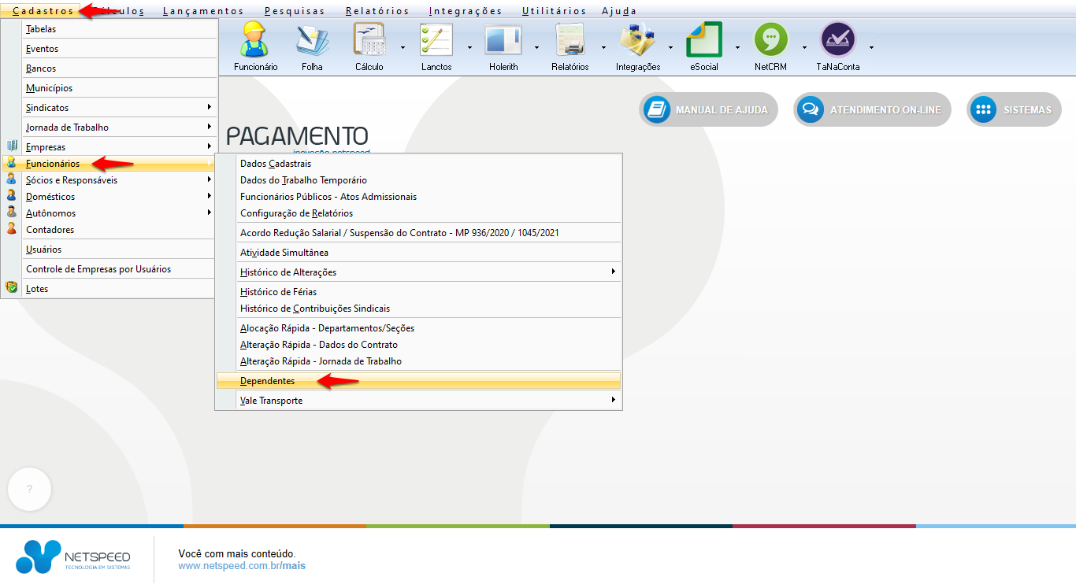The image size is (1076, 588).
Task: Open the Relatórios menu in menu bar
Action: pyautogui.click(x=377, y=11)
